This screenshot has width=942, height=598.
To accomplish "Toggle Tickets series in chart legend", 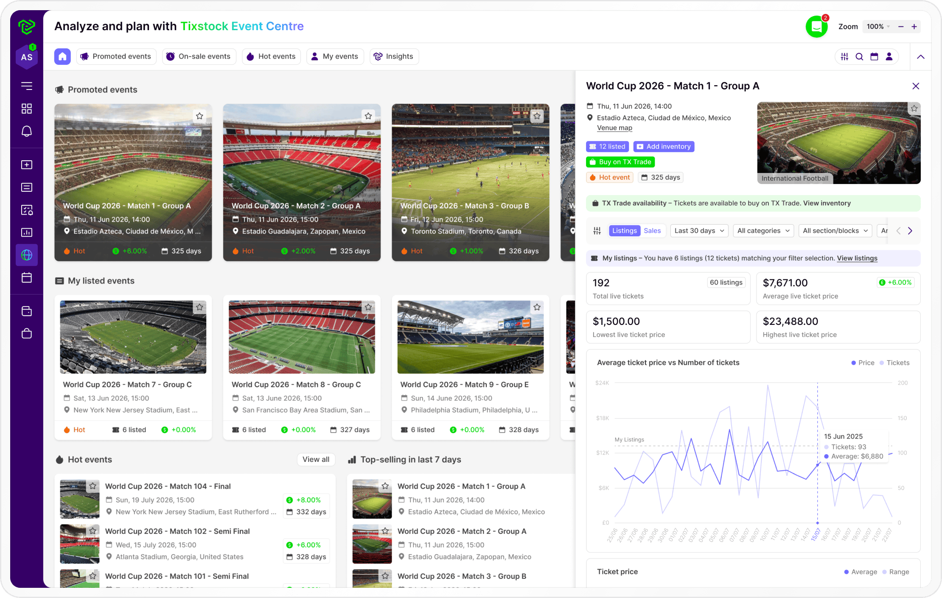I will [x=894, y=363].
